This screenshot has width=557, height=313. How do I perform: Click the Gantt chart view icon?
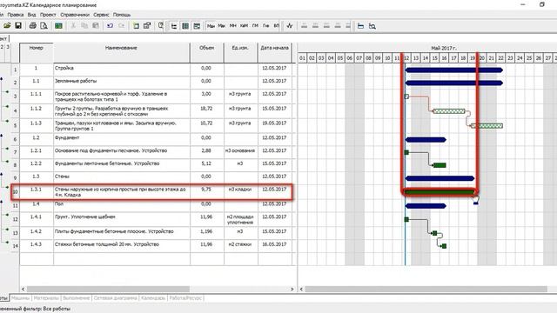(174, 26)
